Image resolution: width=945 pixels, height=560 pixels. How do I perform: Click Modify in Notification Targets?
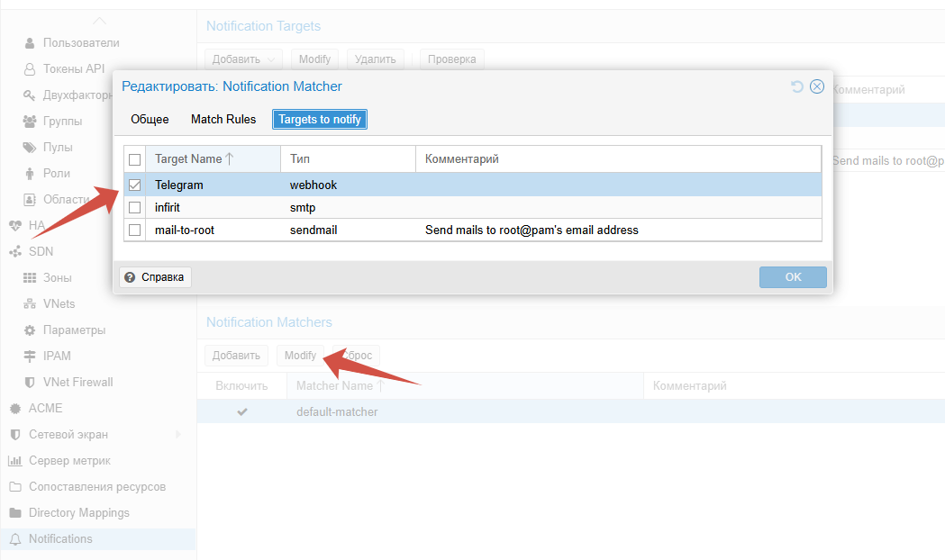314,59
